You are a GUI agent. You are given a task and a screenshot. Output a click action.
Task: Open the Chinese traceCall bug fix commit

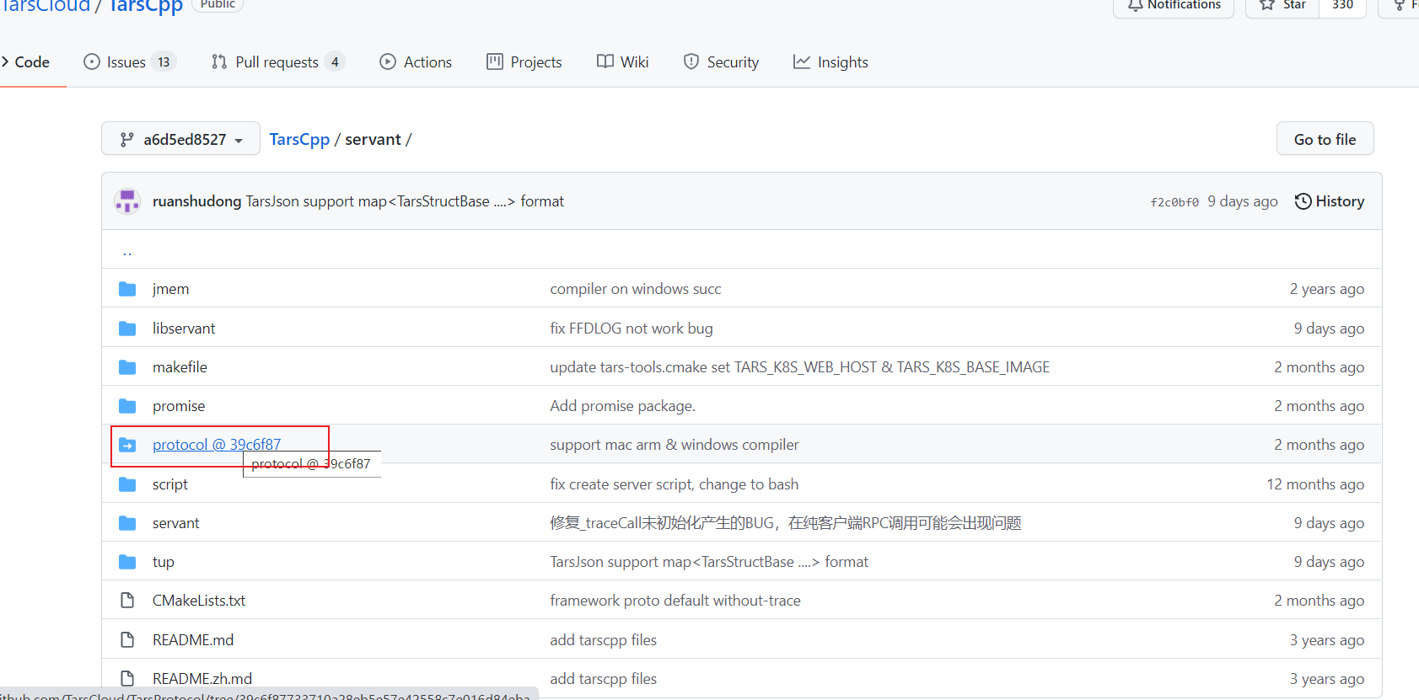click(786, 523)
